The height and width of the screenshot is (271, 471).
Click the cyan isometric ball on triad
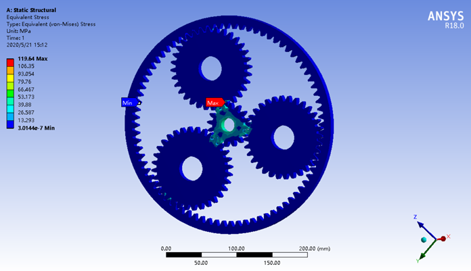(424, 239)
